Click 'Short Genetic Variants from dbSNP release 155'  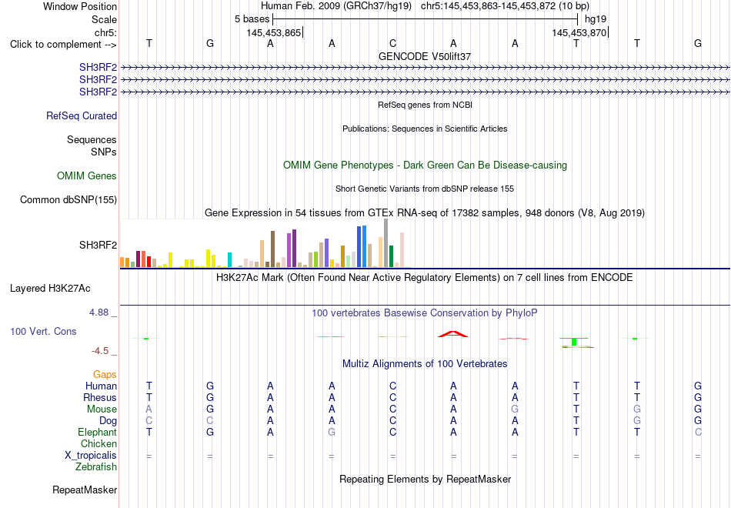coord(425,189)
